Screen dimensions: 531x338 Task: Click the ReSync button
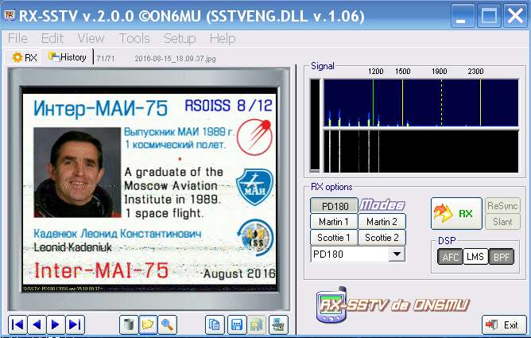502,205
